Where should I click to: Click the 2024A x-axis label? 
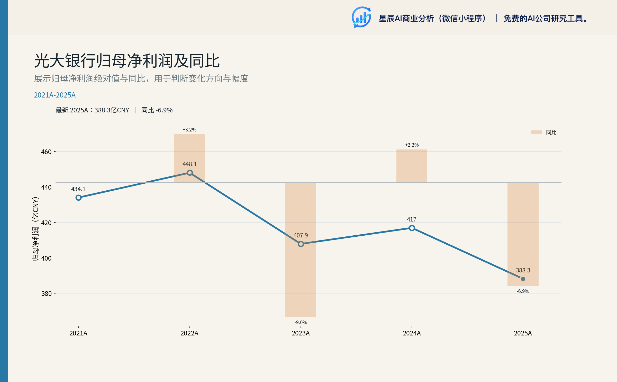[412, 333]
